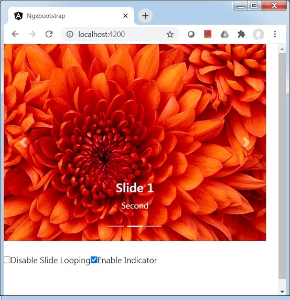Bookmark this page with the star icon

pyautogui.click(x=170, y=35)
